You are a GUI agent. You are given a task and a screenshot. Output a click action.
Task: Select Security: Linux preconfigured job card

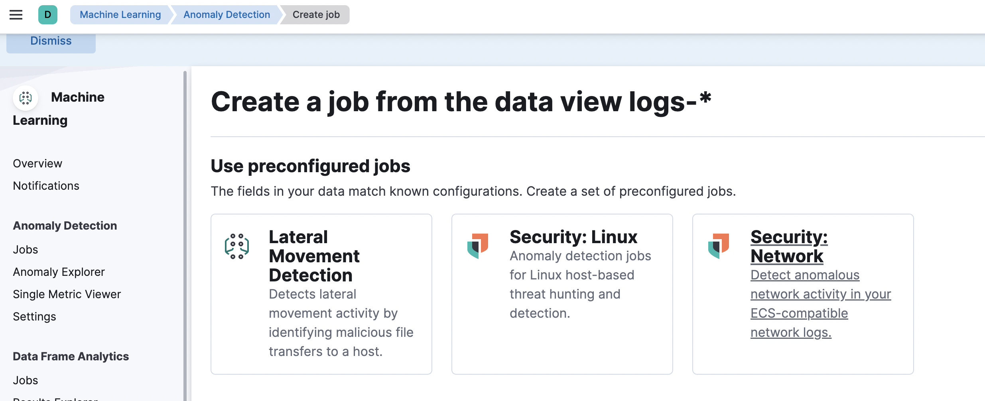(x=573, y=237)
